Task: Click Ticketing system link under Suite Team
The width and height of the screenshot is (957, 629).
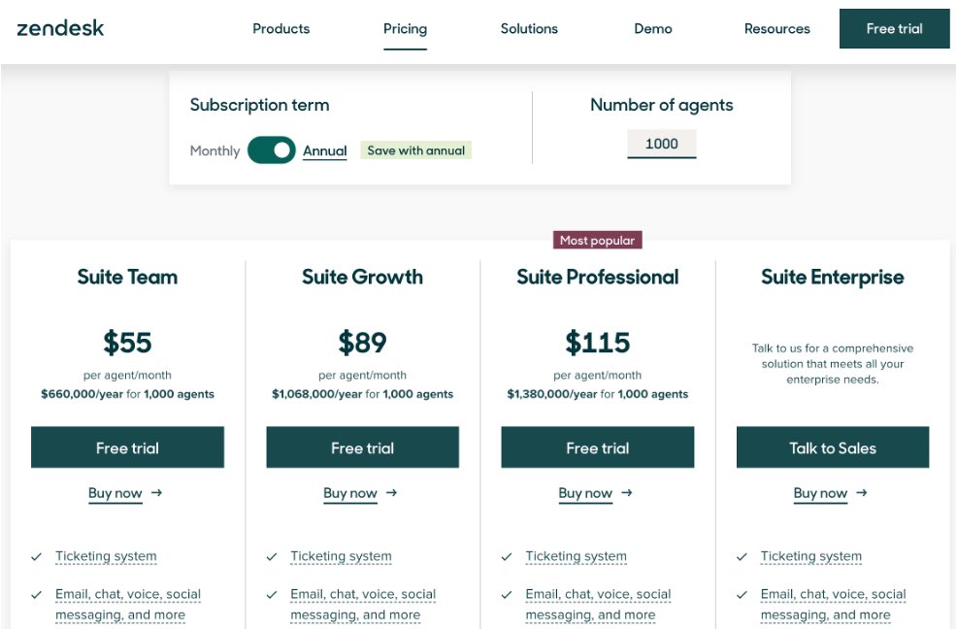Action: point(106,556)
